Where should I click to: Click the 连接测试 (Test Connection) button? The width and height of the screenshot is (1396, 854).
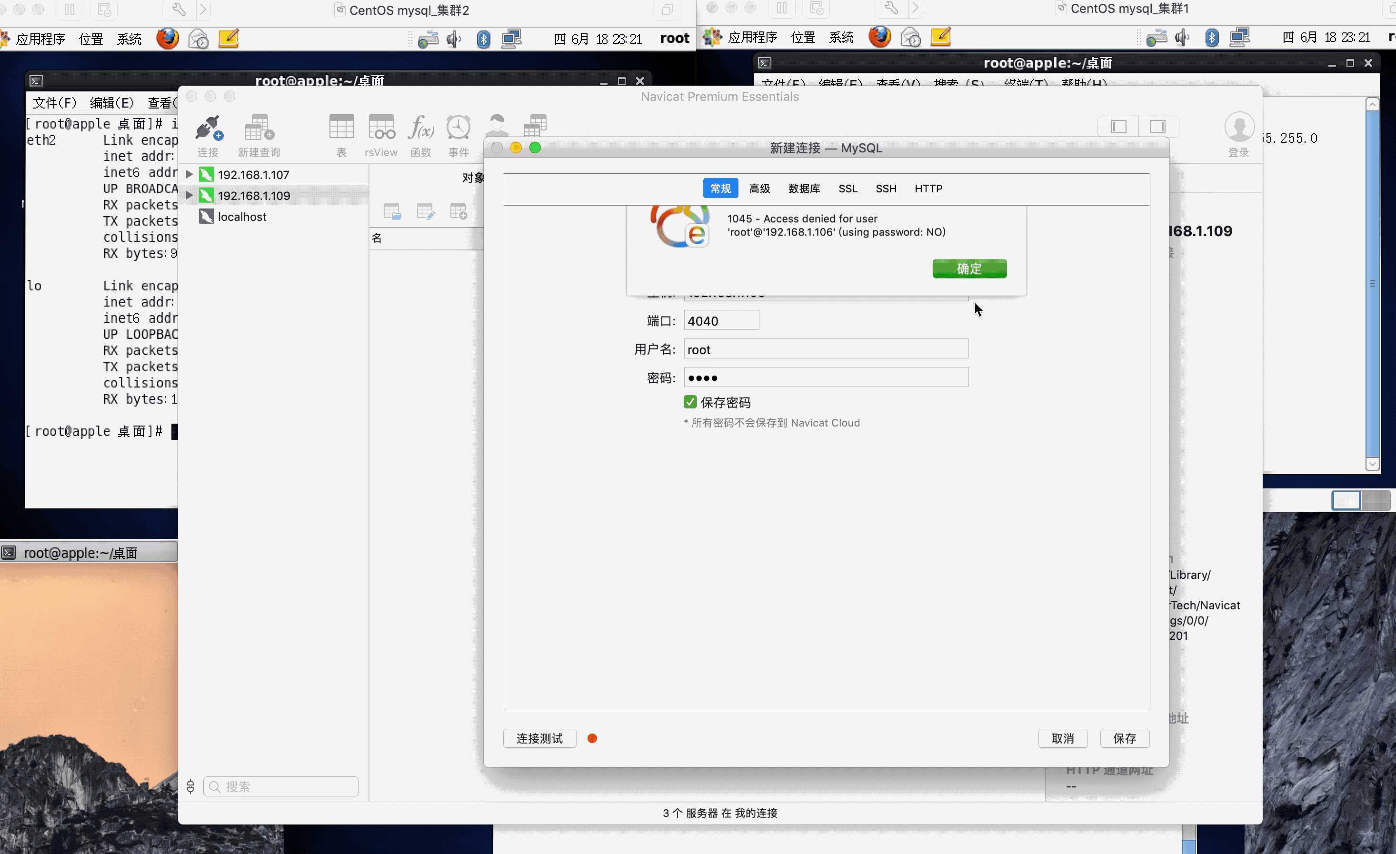point(539,738)
